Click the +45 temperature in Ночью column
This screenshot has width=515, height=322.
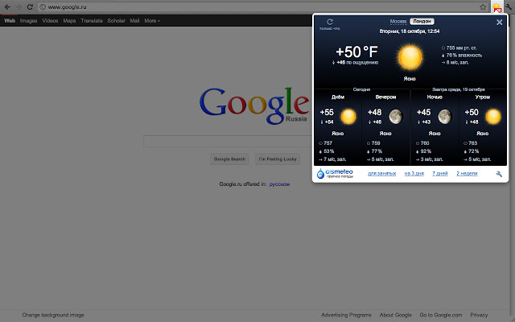tap(423, 113)
